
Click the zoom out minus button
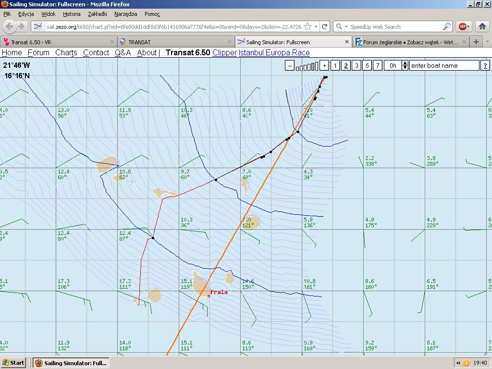pos(289,66)
